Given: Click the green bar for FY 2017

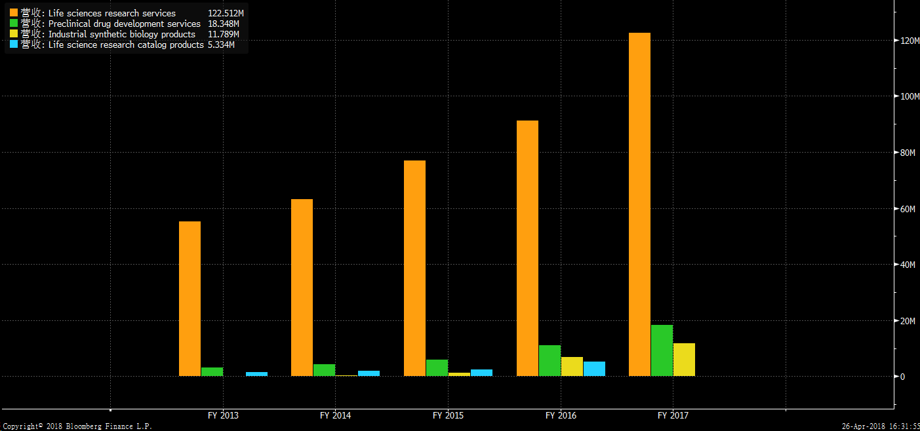Looking at the screenshot, I should click(x=662, y=350).
